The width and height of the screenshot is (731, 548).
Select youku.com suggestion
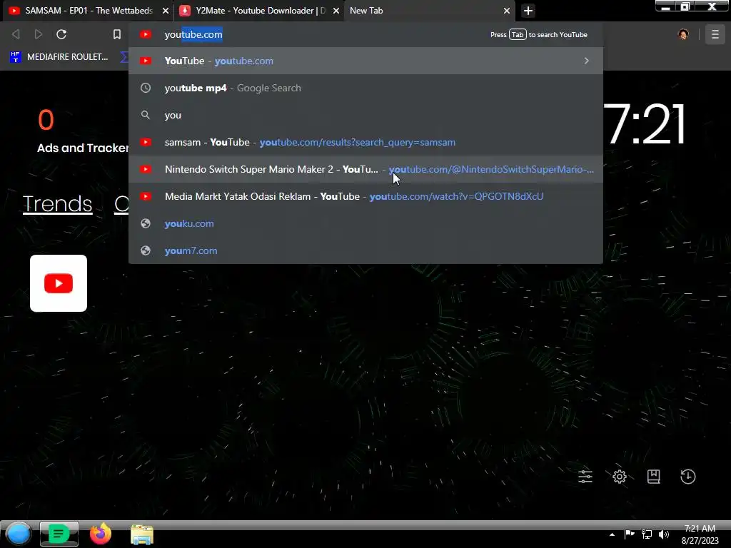[365, 223]
